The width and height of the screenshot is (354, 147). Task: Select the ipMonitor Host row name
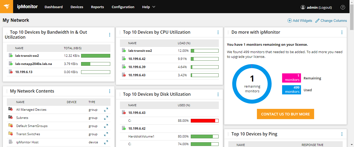click(x=27, y=142)
